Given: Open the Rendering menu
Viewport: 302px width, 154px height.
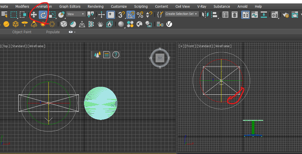Looking at the screenshot, I should [96, 7].
